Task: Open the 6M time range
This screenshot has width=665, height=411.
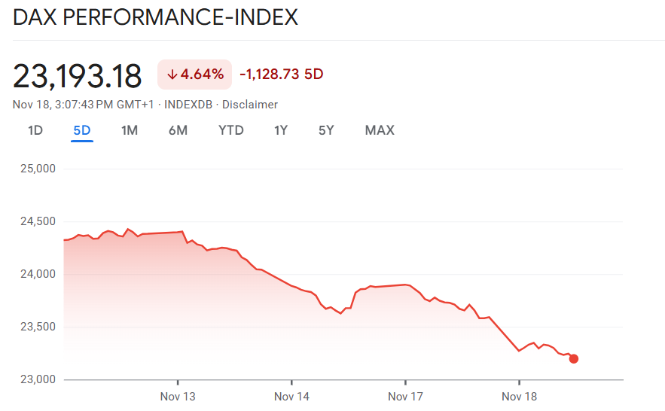Action: pyautogui.click(x=178, y=130)
